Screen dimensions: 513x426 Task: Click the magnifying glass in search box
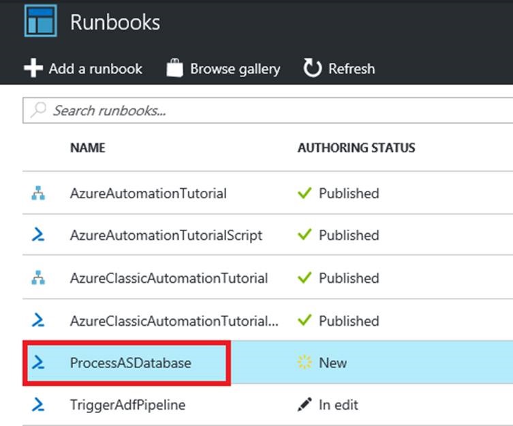[x=39, y=110]
